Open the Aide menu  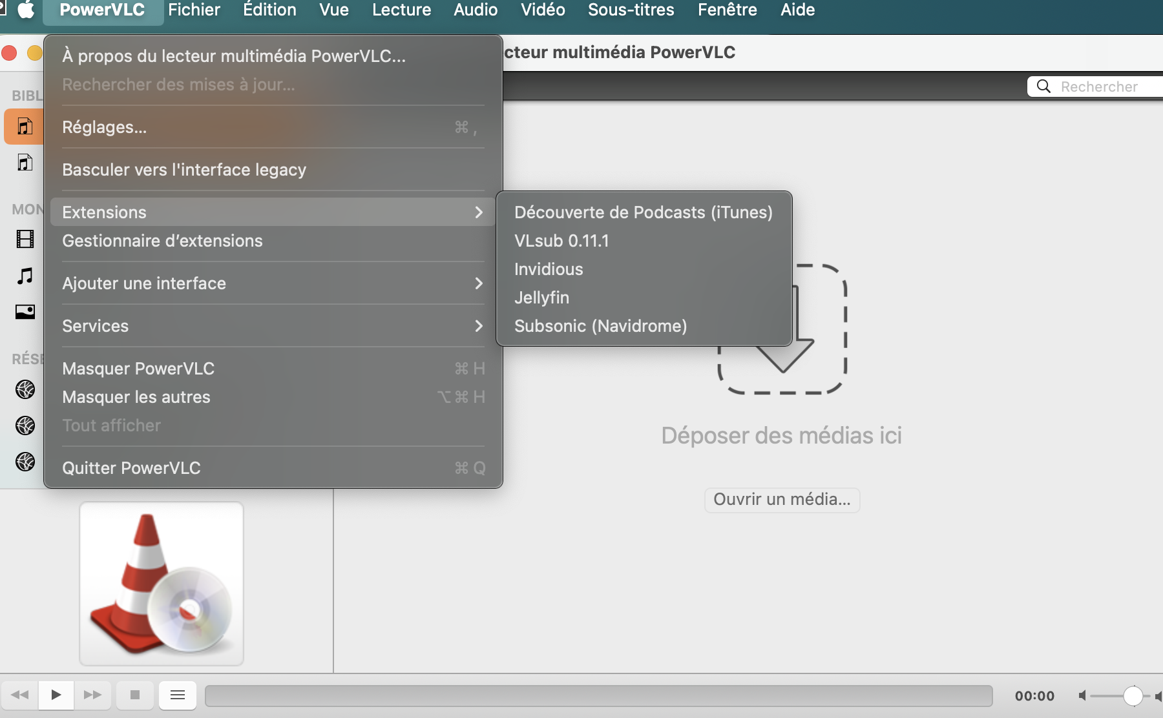point(798,10)
